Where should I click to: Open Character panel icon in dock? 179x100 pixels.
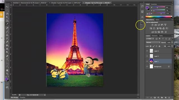142,17
